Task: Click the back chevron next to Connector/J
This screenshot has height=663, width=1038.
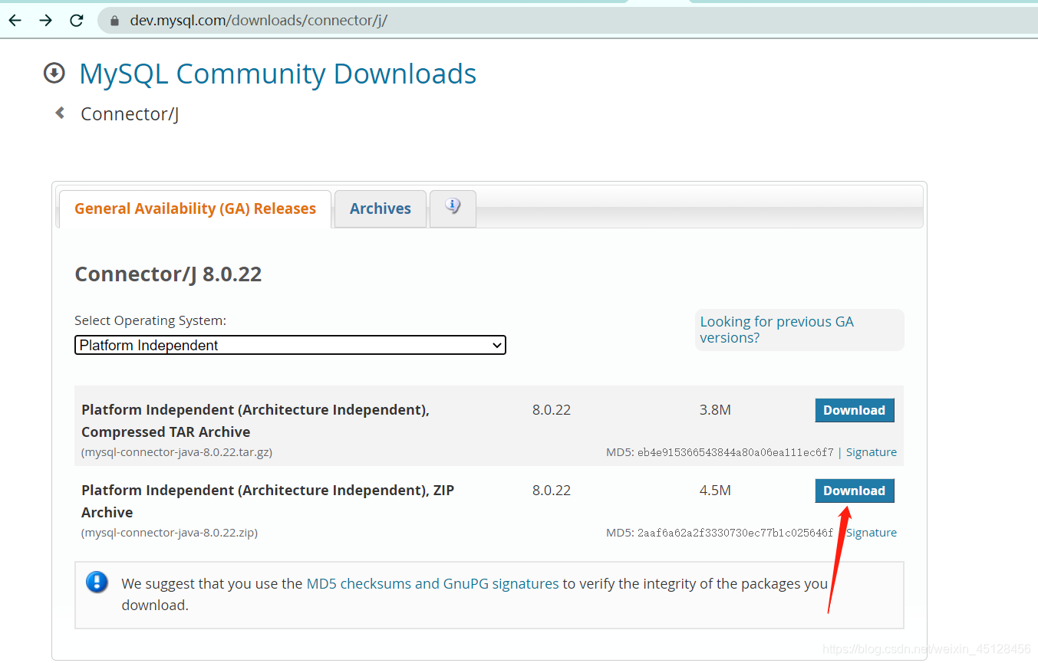Action: (x=60, y=113)
